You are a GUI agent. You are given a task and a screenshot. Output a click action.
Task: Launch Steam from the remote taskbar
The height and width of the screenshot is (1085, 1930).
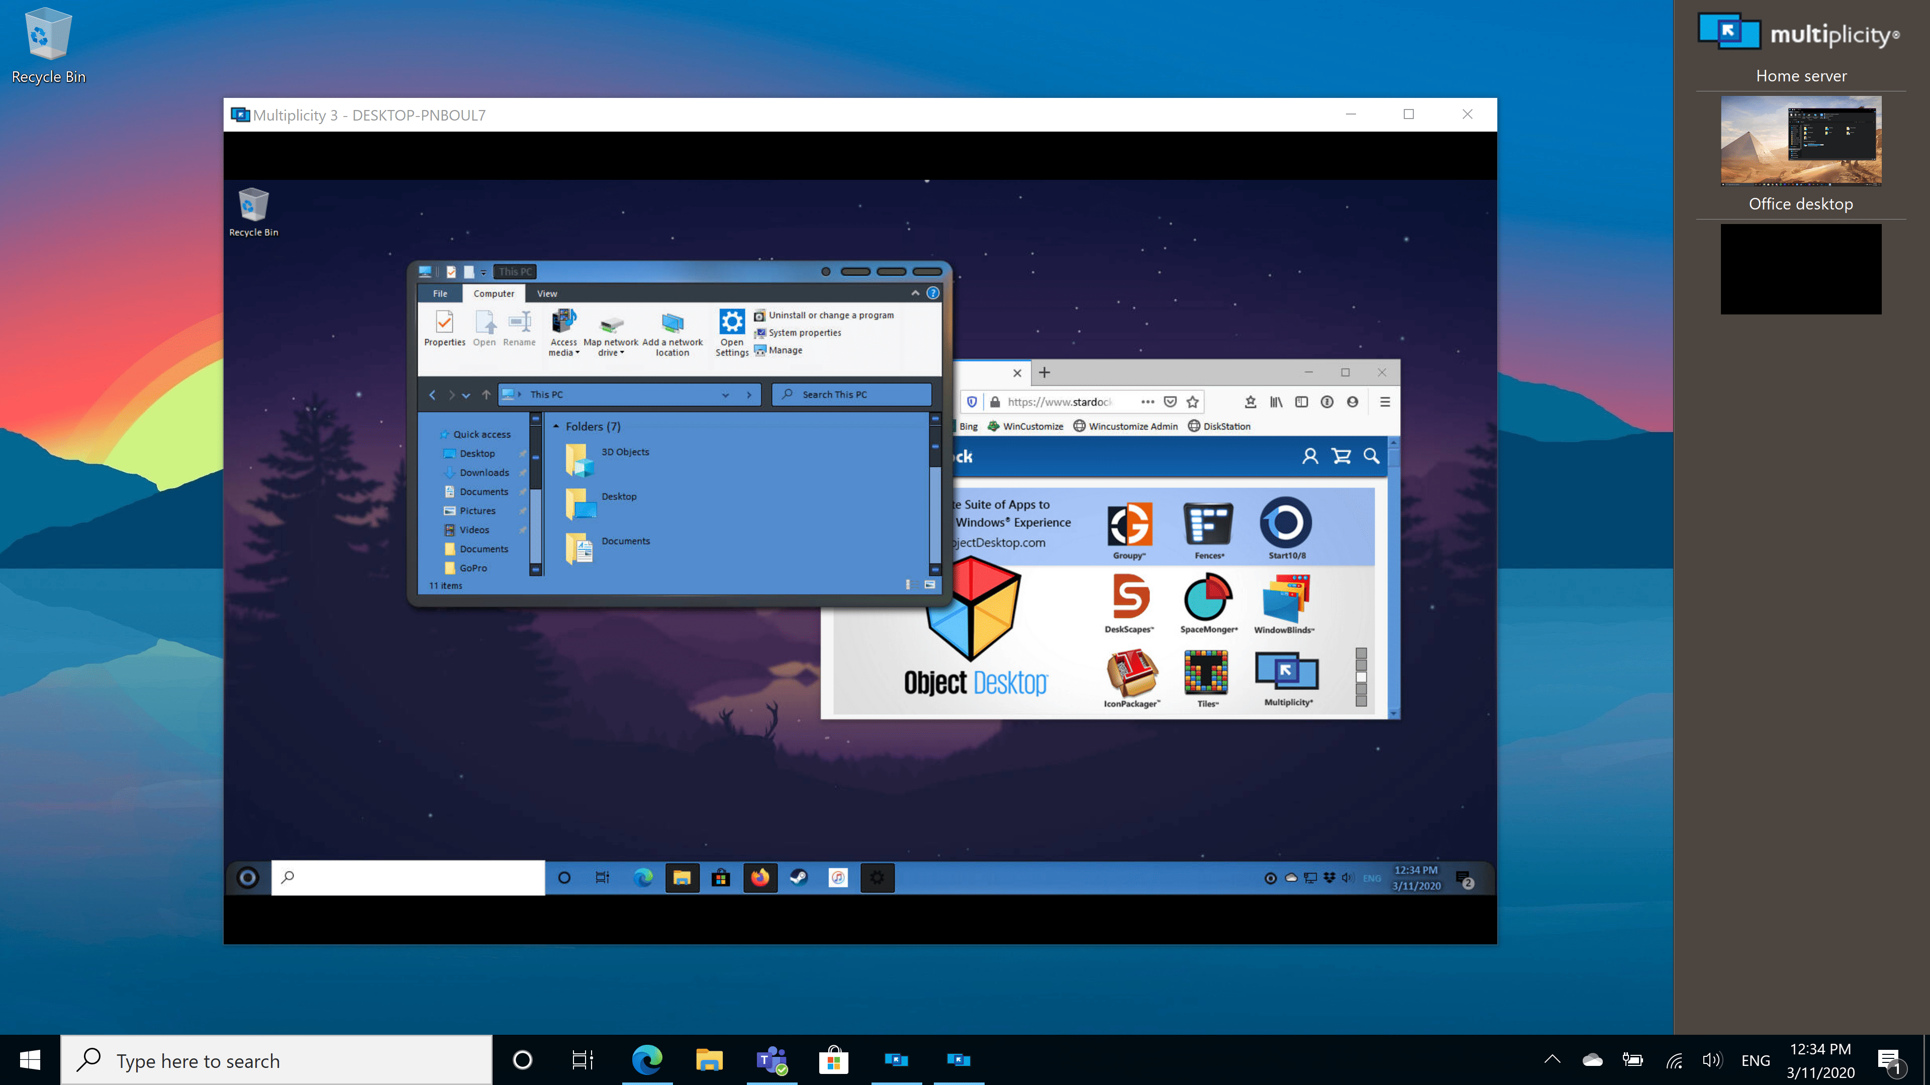[x=798, y=878]
